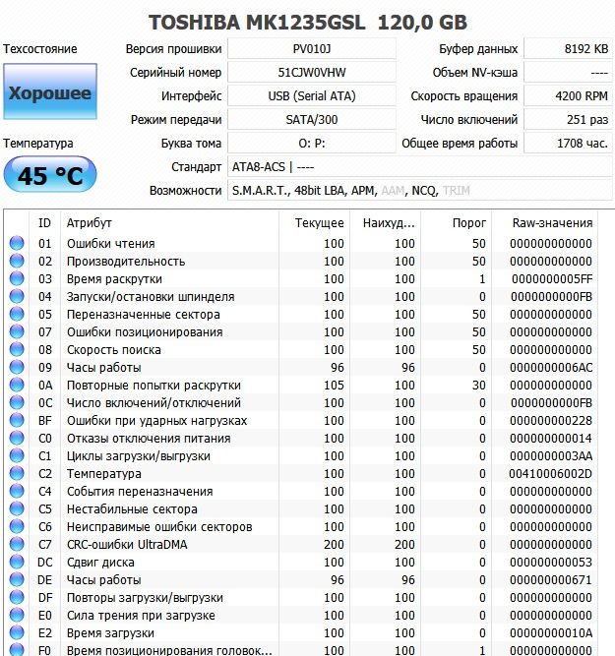
Task: Click the current value 105 in row 0A
Action: tap(334, 386)
